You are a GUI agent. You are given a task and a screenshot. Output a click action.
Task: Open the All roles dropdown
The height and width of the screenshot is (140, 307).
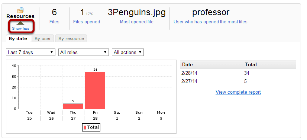click(x=84, y=52)
